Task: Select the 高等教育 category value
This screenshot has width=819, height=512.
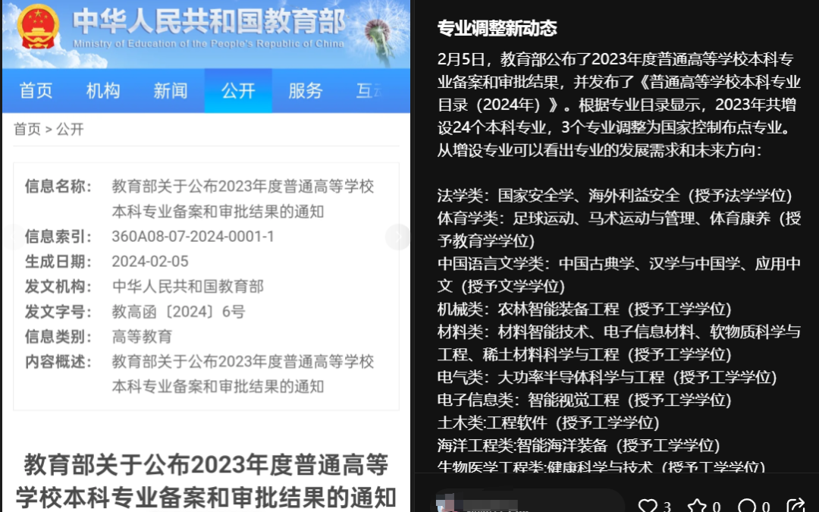Action: click(x=142, y=337)
